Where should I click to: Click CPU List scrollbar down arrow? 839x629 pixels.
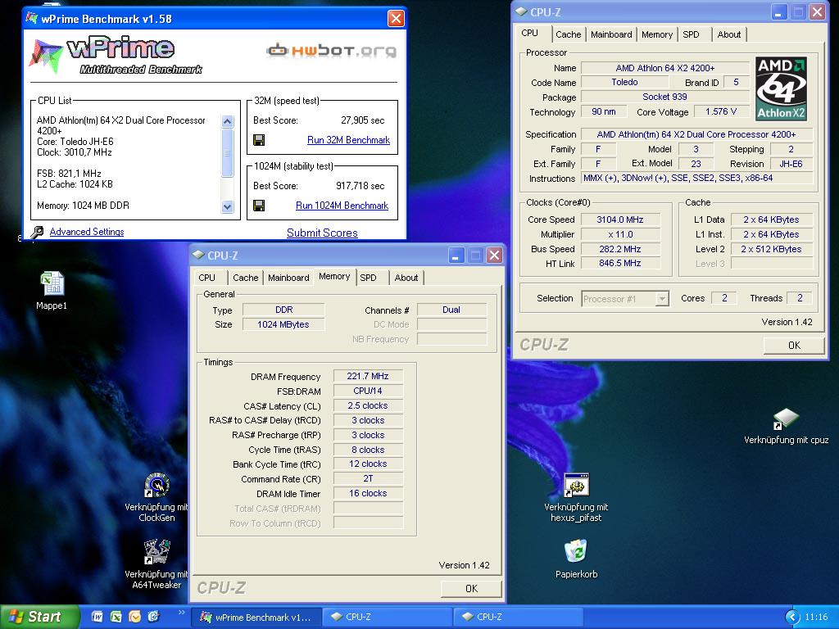tap(228, 206)
